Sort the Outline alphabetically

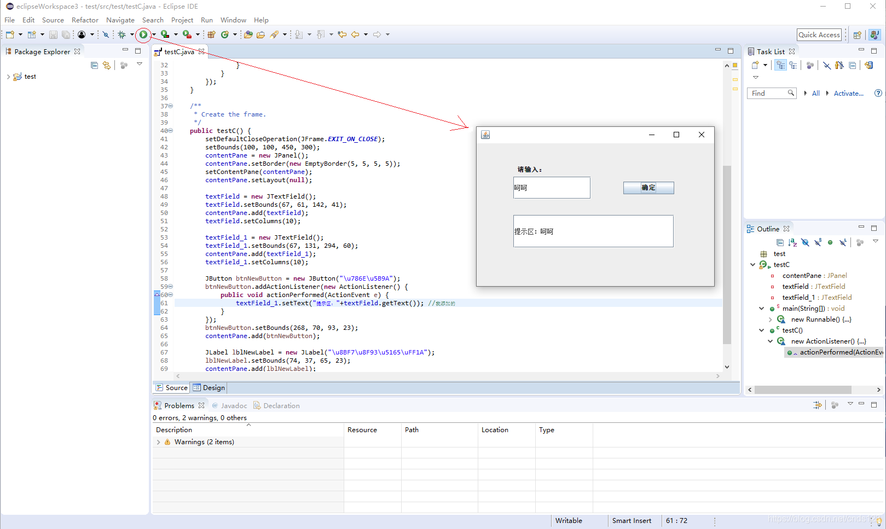click(x=792, y=242)
